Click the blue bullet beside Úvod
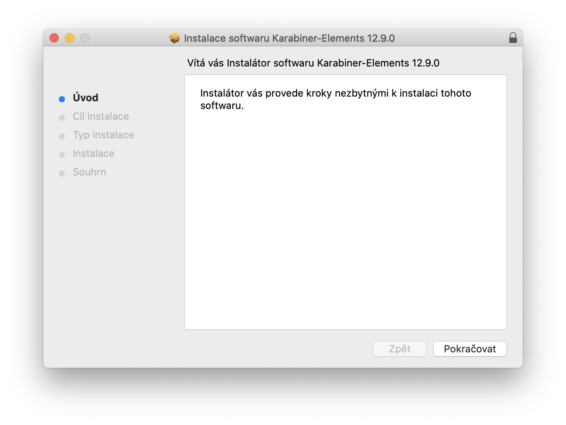The image size is (566, 425). (62, 99)
